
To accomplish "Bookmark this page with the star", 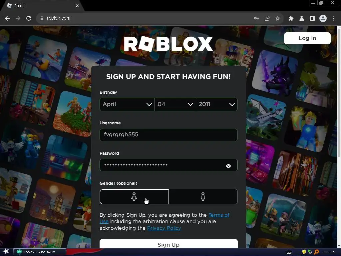I will pyautogui.click(x=278, y=18).
